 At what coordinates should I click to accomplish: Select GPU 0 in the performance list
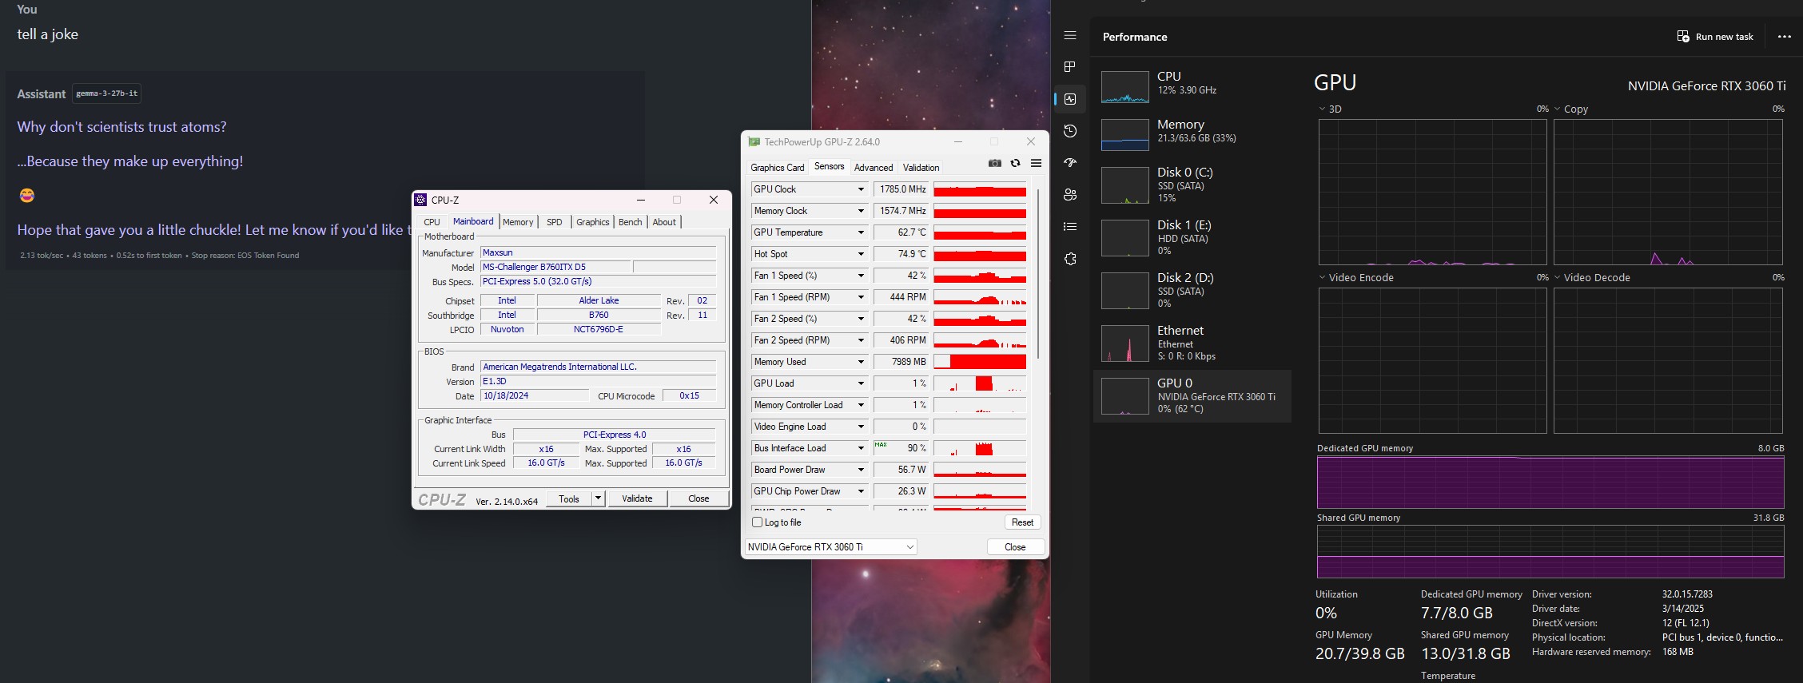1192,395
